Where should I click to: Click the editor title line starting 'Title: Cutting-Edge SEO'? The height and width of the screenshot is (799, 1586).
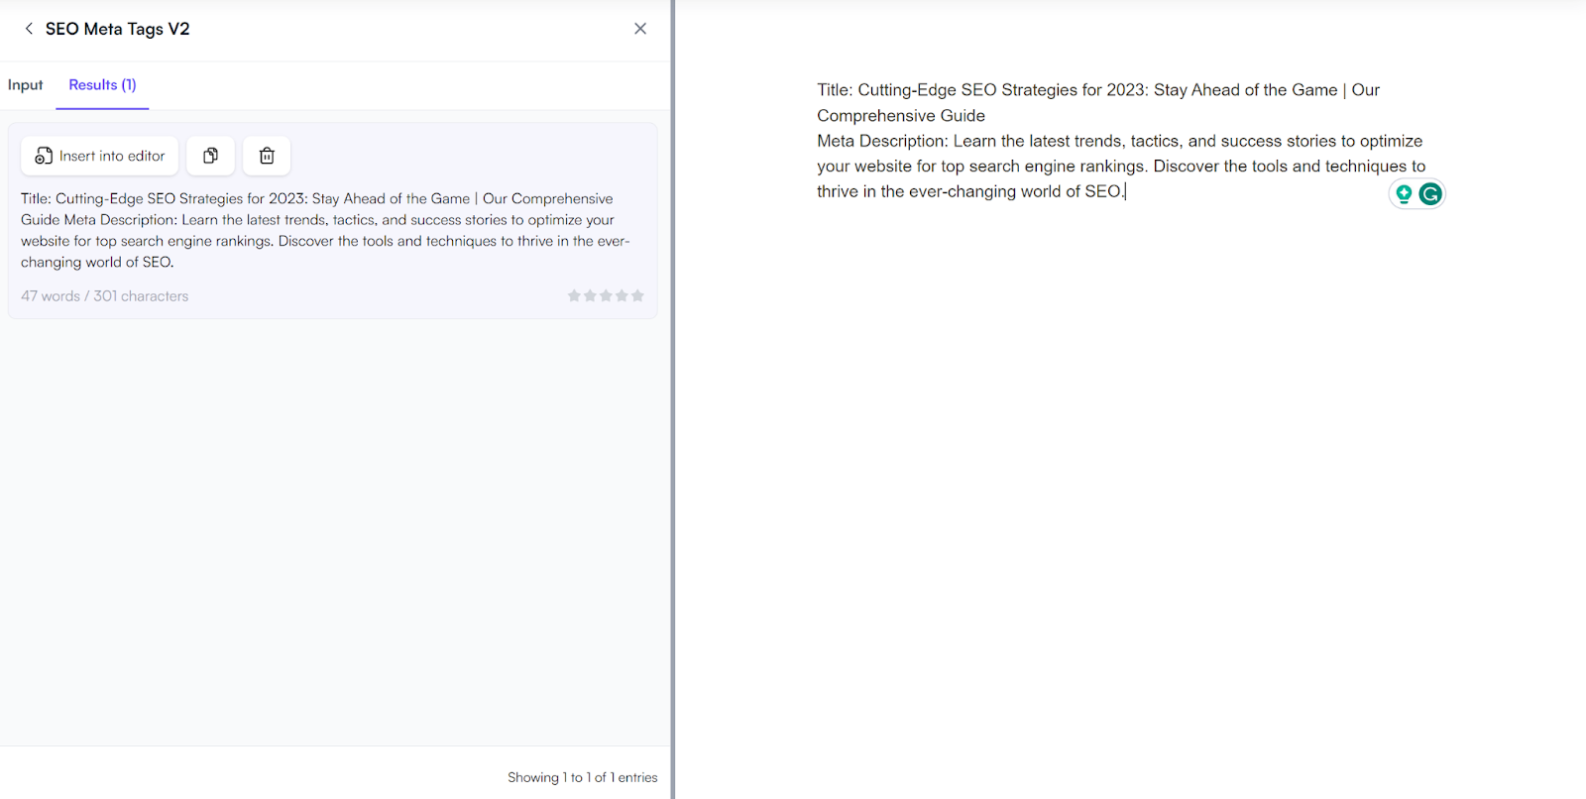pyautogui.click(x=1098, y=90)
